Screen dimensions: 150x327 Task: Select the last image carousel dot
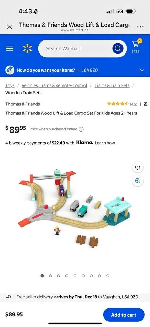(x=108, y=276)
